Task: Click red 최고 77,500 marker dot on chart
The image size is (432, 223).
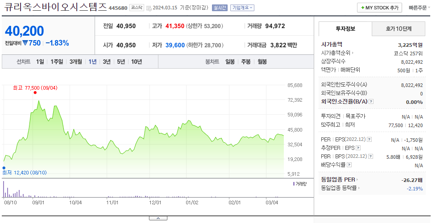Action: (35, 92)
